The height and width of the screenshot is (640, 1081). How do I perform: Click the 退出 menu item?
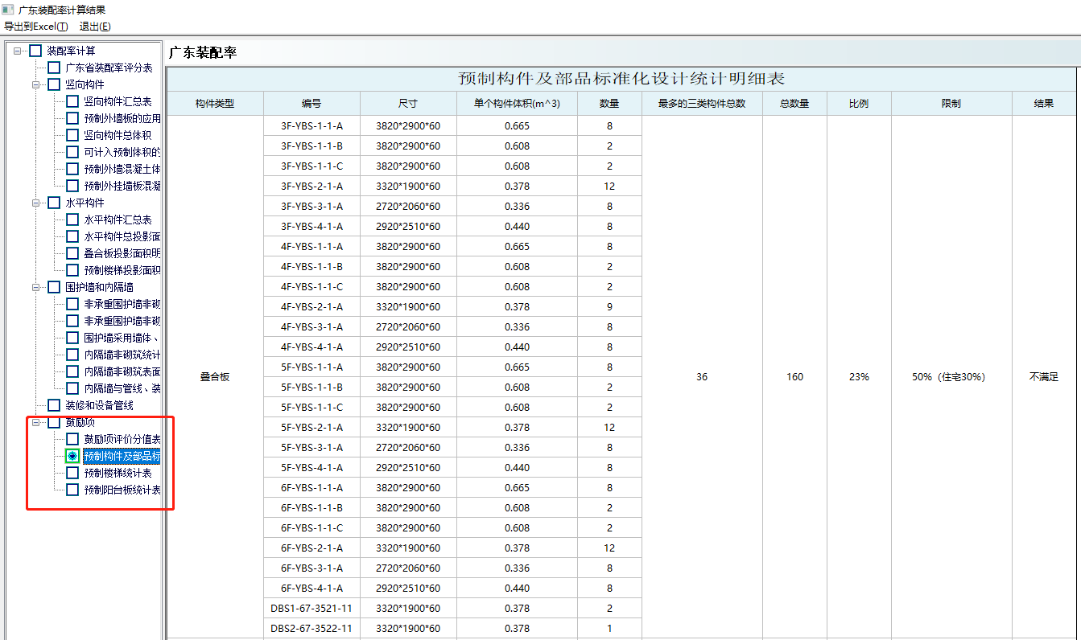[x=95, y=27]
